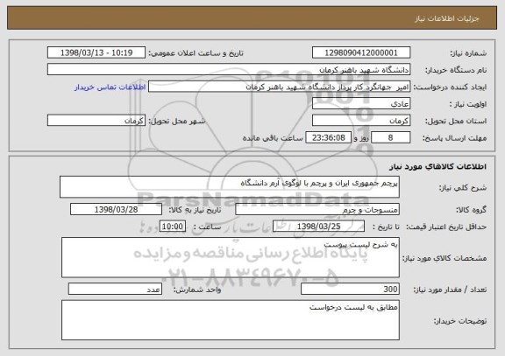Screen dimensions: 505x356
Task: Click the remaining time field 23:36:08
Action: (x=328, y=137)
